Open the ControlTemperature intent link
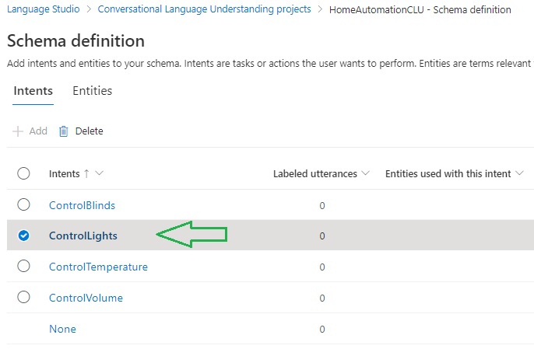Viewport: 534px width, 349px height. click(x=98, y=267)
